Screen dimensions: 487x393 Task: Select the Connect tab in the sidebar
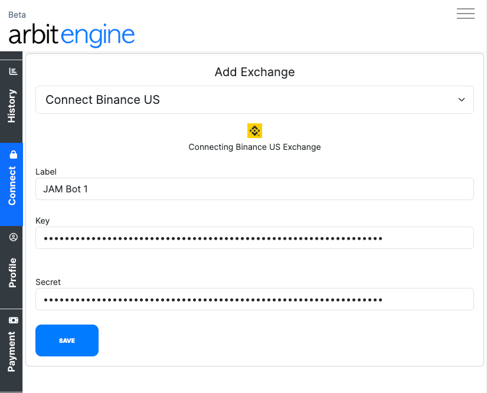click(12, 183)
